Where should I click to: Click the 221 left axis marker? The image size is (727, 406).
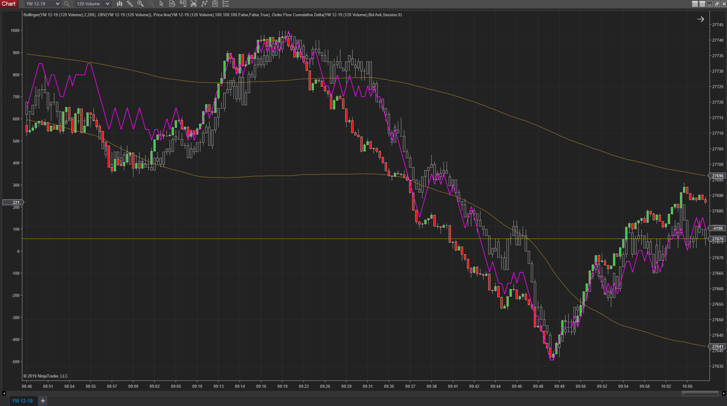[13, 202]
